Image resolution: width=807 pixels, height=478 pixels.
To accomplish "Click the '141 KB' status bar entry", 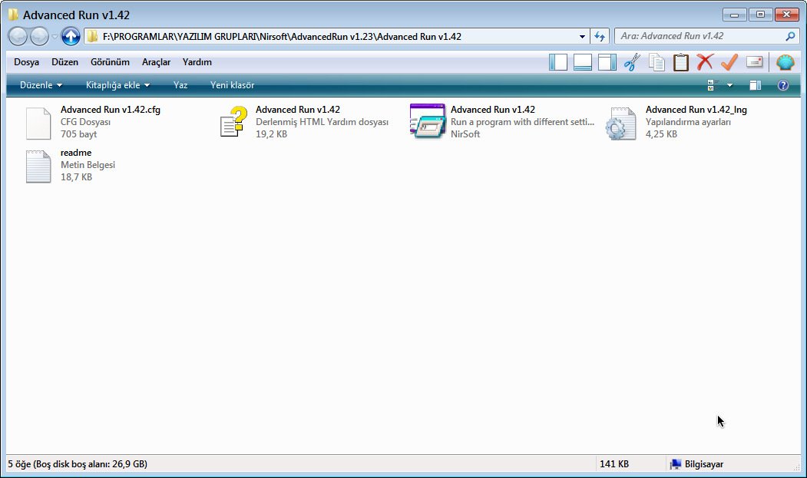I will click(x=614, y=464).
